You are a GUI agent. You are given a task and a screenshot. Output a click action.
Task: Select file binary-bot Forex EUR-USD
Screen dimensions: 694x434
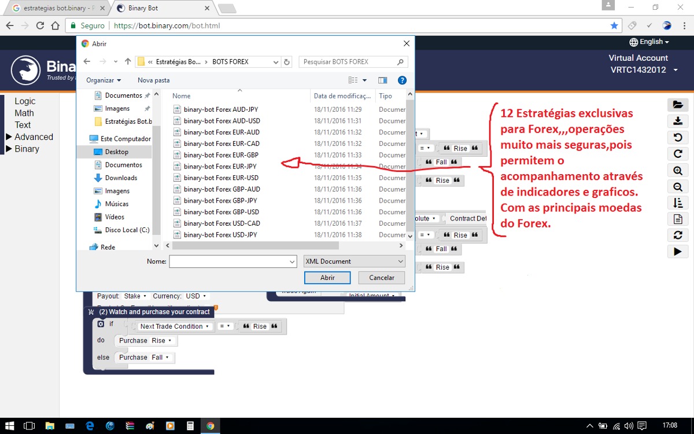point(221,178)
